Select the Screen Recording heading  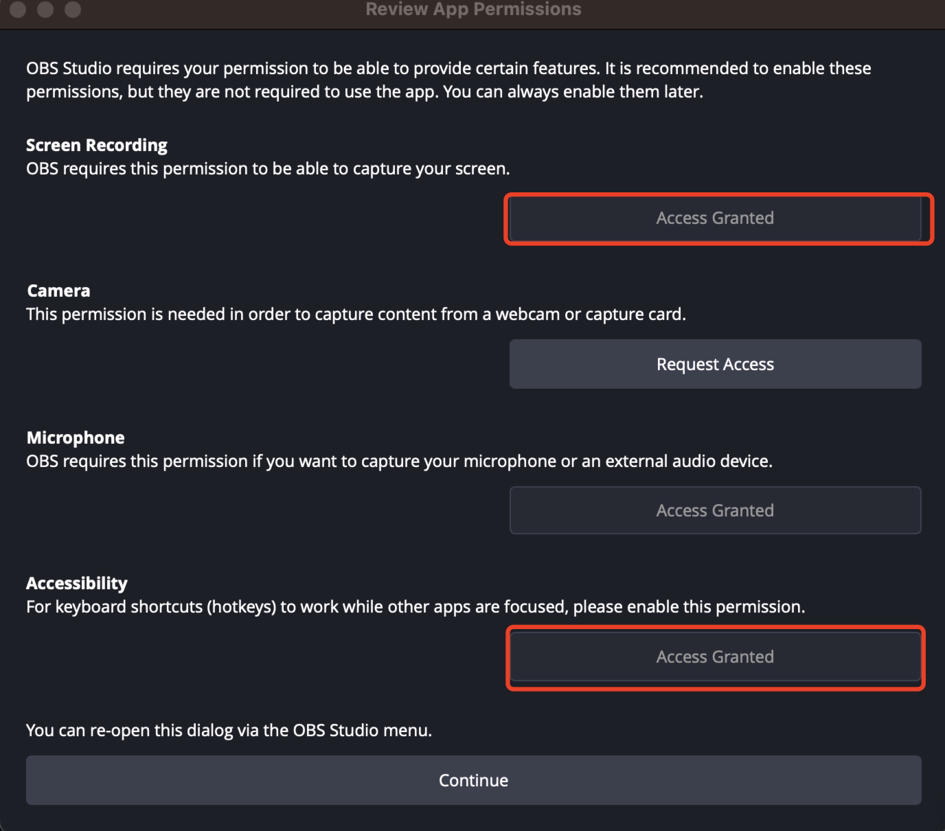tap(97, 145)
